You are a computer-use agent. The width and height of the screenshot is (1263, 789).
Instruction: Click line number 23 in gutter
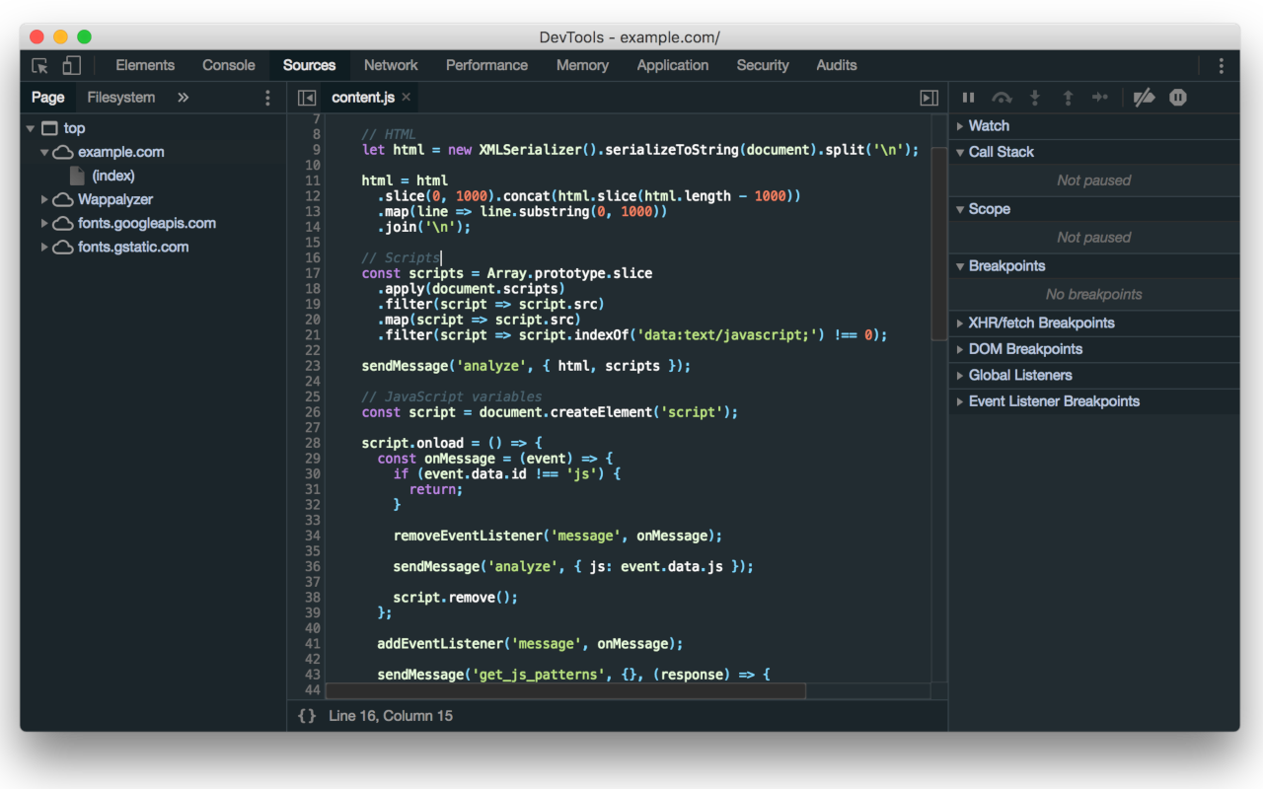coord(313,366)
